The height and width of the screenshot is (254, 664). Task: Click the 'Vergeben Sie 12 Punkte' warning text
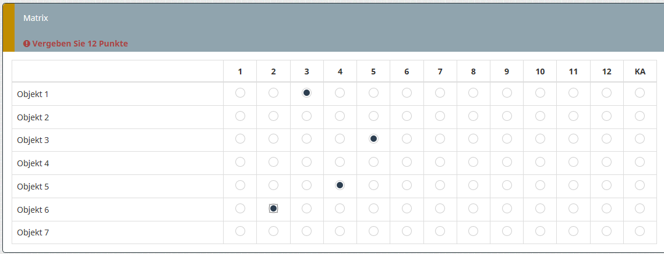[x=80, y=44]
